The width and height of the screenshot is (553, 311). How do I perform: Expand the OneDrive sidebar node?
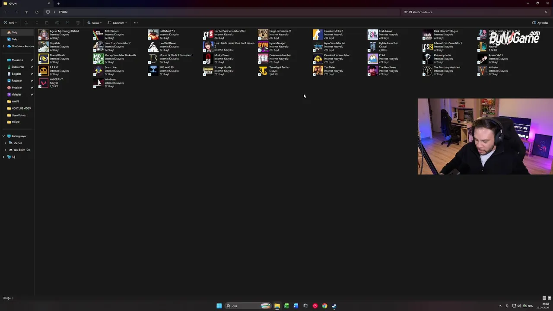point(3,46)
